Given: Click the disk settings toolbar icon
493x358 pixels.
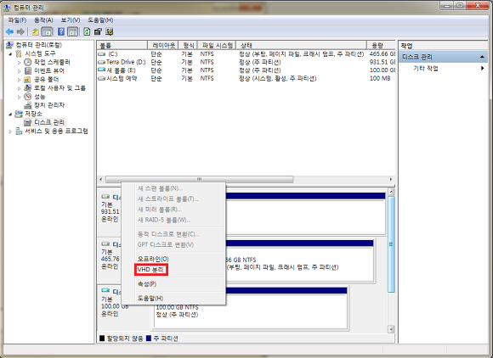Looking at the screenshot, I should 110,31.
